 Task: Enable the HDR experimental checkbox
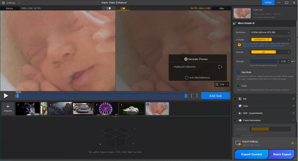pos(235,113)
